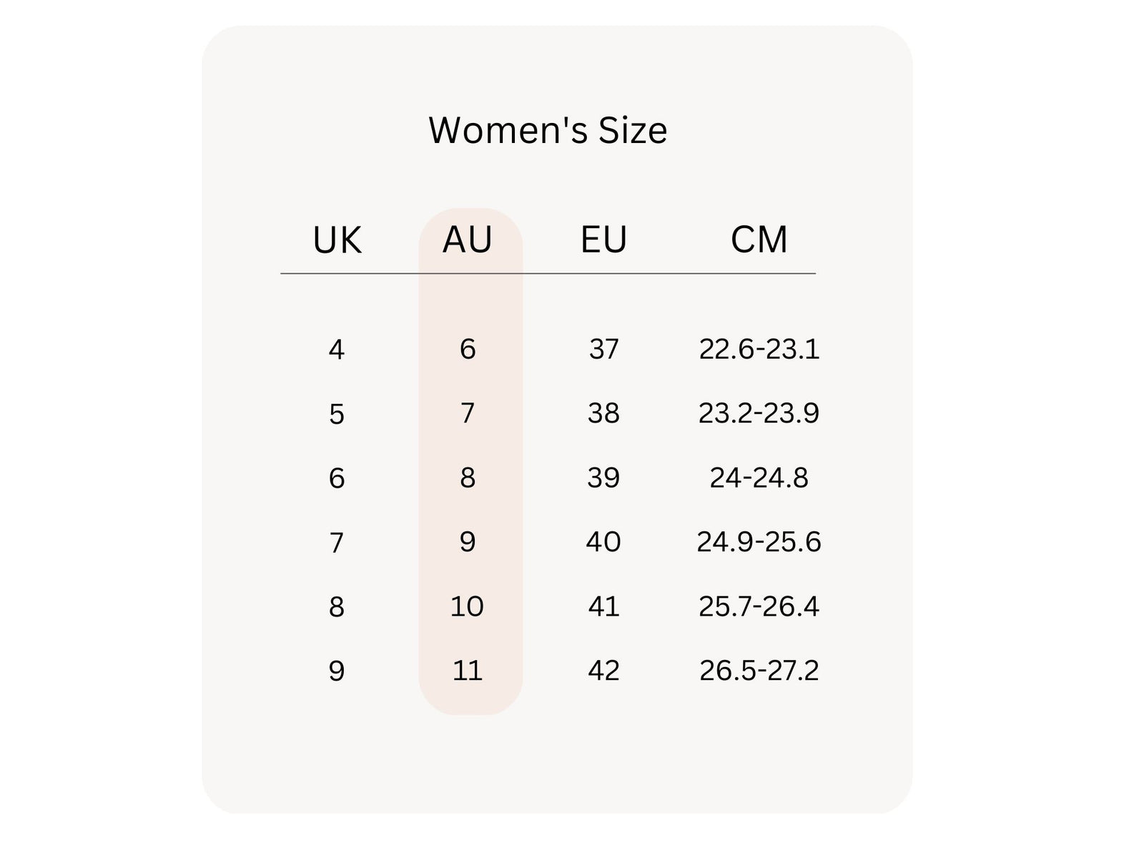This screenshot has width=1144, height=858.
Task: Select the EU column header
Action: (x=603, y=240)
